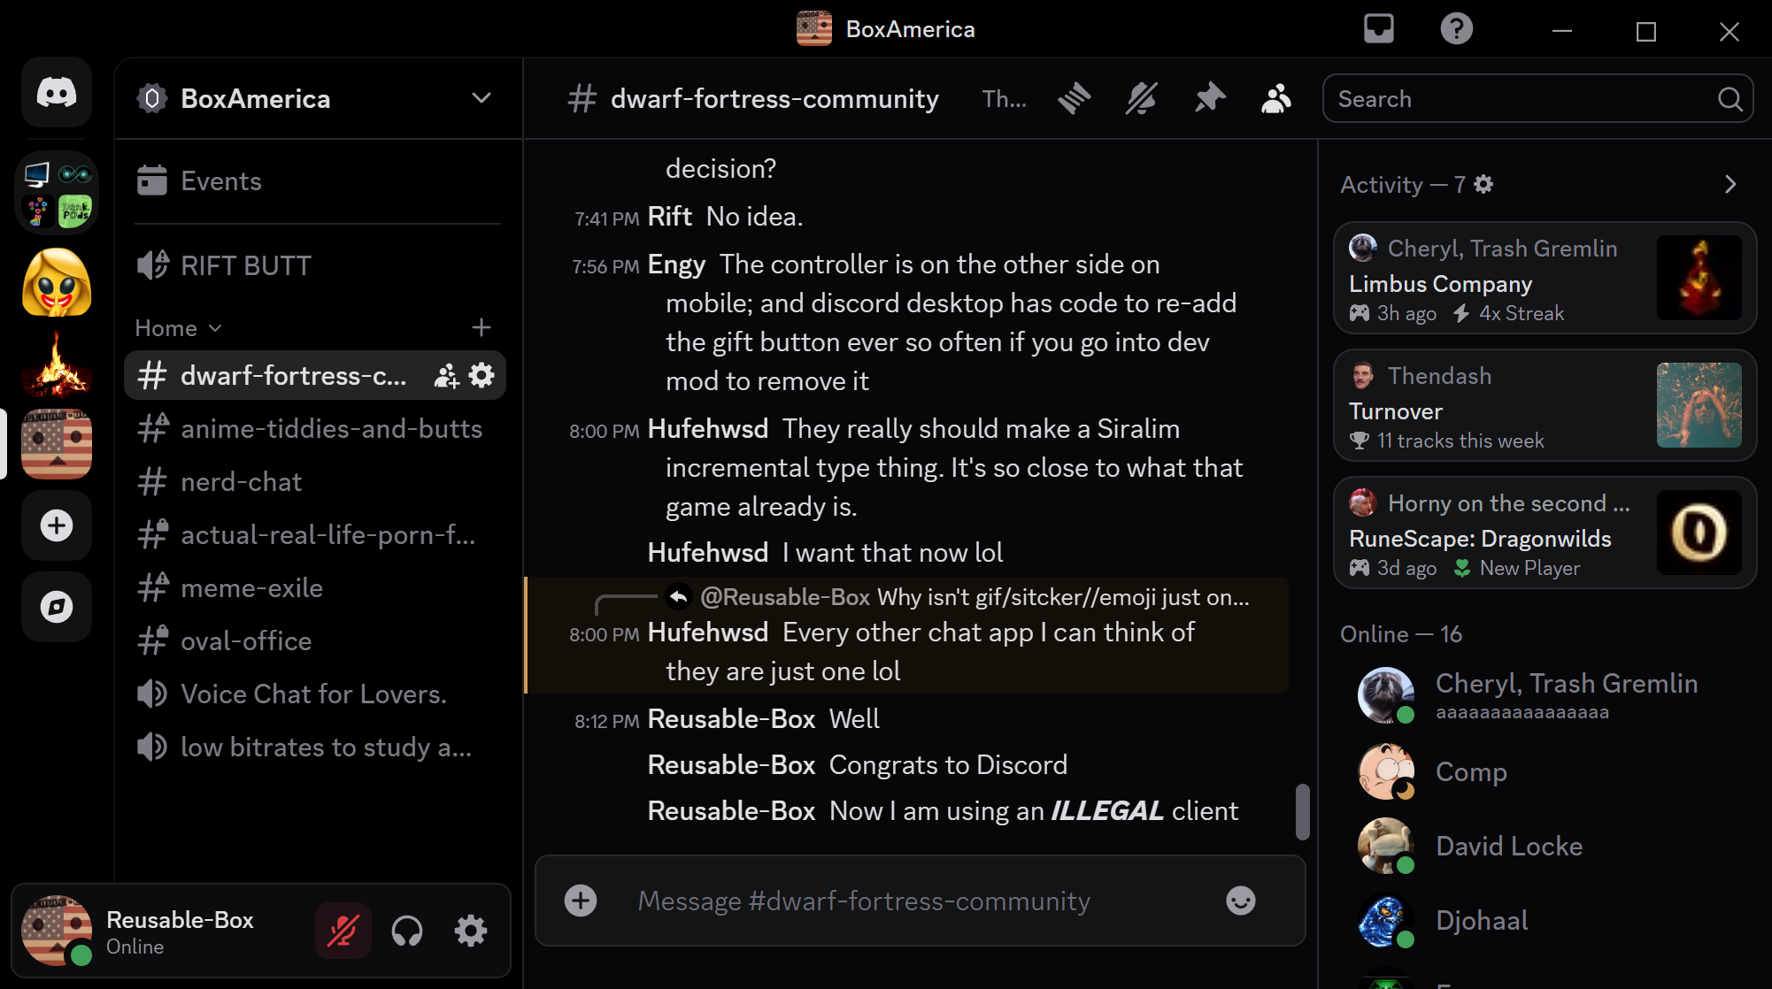The width and height of the screenshot is (1772, 989).
Task: Add a channel in Home category
Action: (481, 328)
